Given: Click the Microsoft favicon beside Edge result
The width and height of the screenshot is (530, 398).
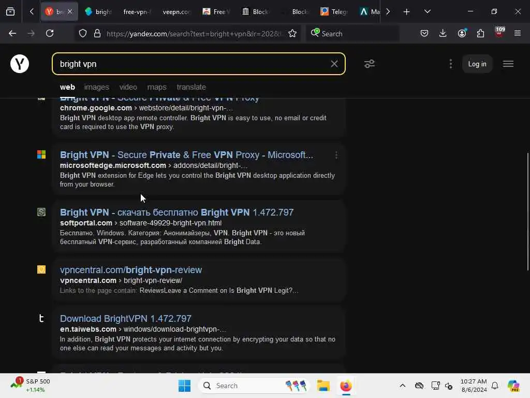Looking at the screenshot, I should click(x=41, y=154).
